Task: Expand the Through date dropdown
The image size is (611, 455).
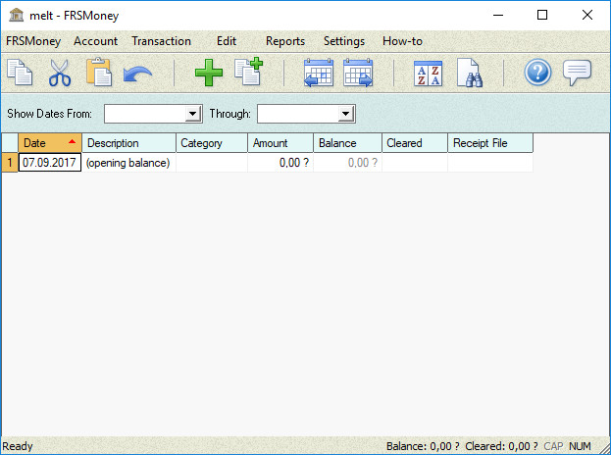Action: 345,114
